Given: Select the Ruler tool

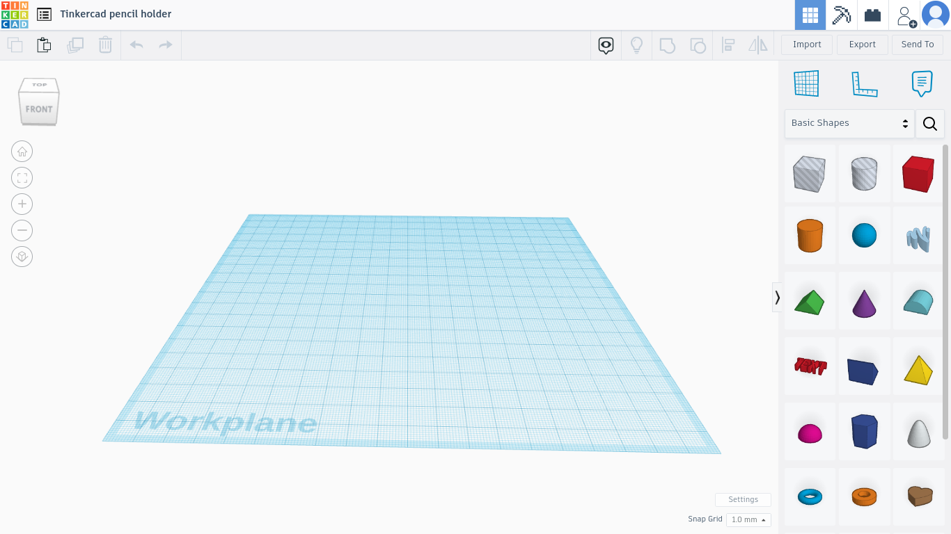Looking at the screenshot, I should click(x=864, y=83).
